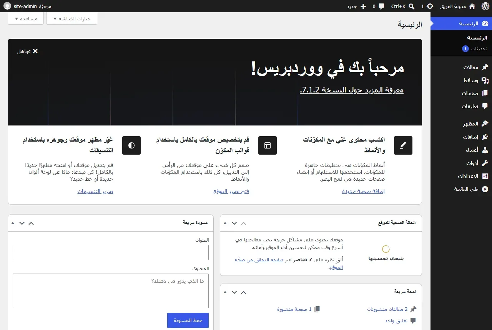Click the pages icon for صفحات
Image resolution: width=492 pixels, height=330 pixels.
(485, 93)
